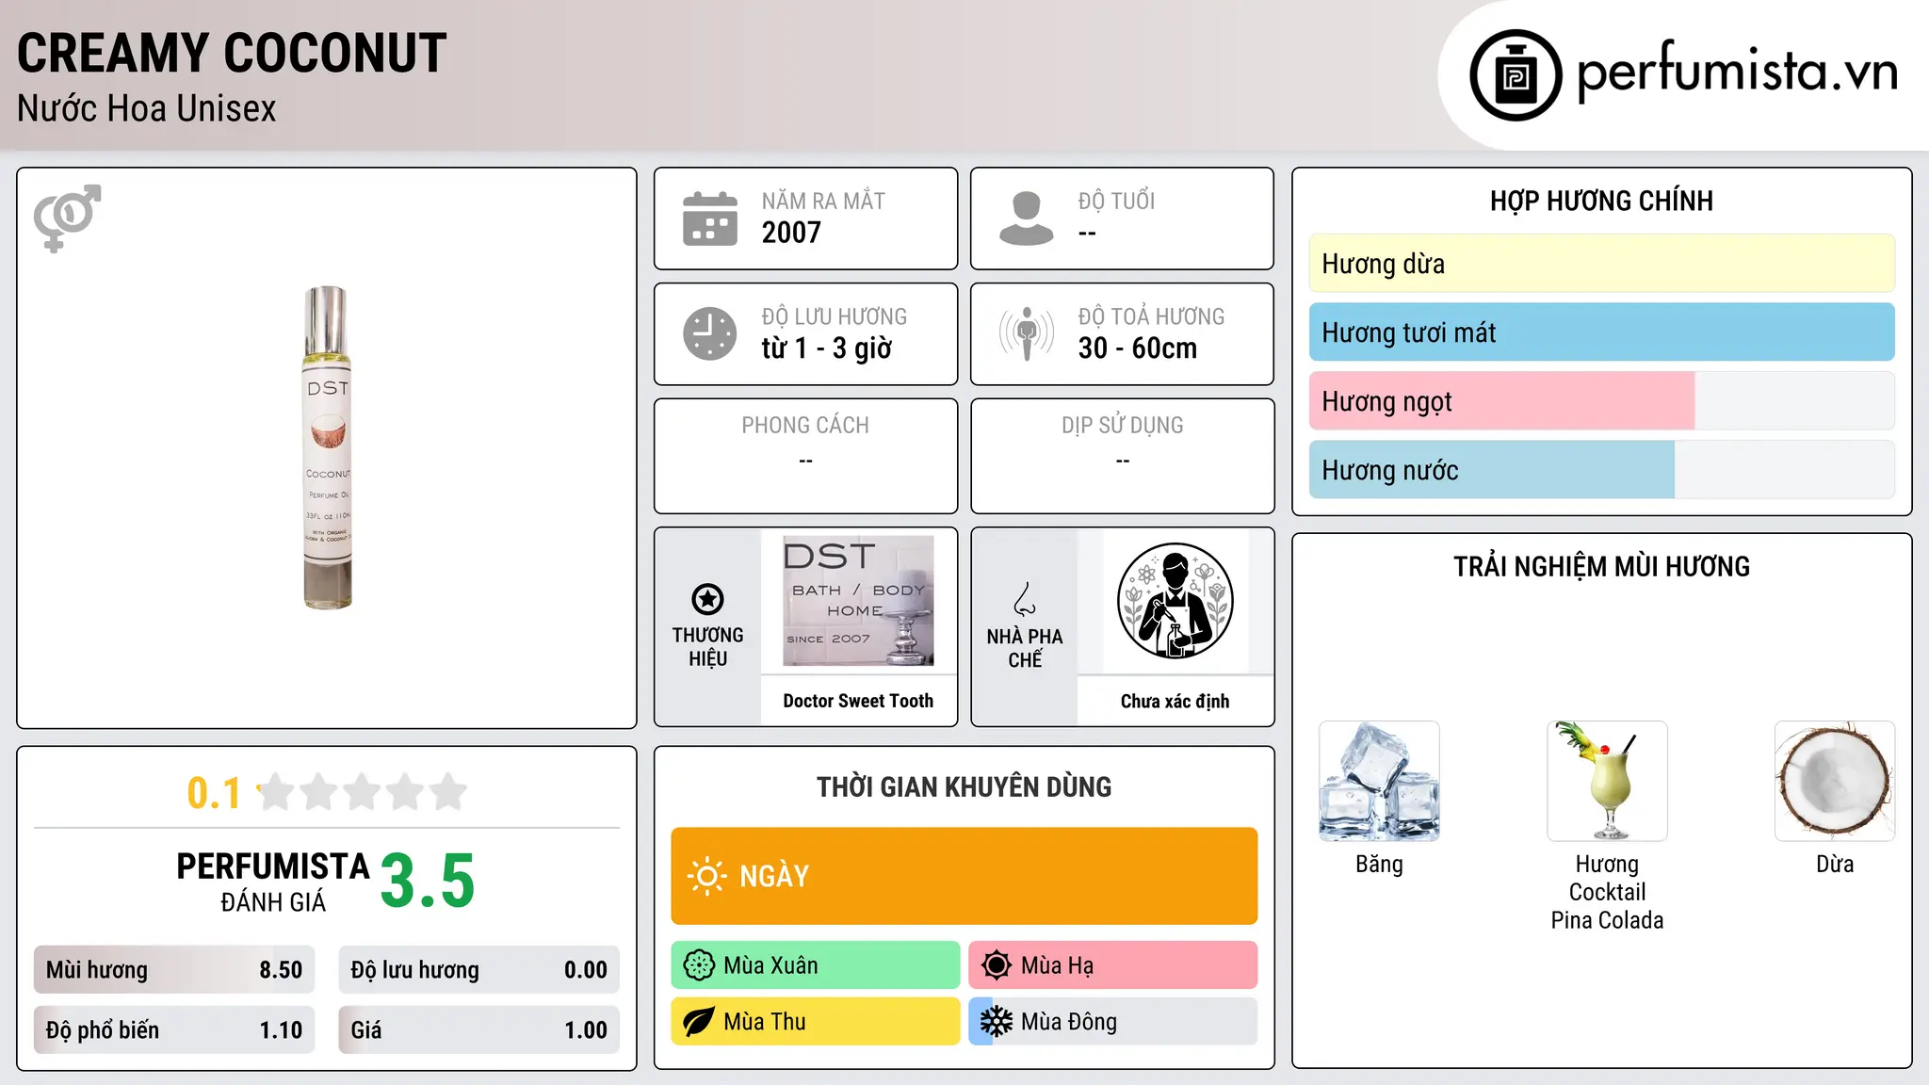This screenshot has width=1929, height=1085.
Task: Select the Mùa Đông season bar
Action: coord(1112,1022)
